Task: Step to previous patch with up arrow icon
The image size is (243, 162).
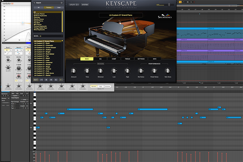Action: (51, 80)
